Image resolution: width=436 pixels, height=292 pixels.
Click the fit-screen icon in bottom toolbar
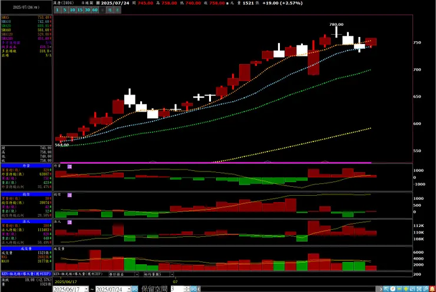(419, 288)
